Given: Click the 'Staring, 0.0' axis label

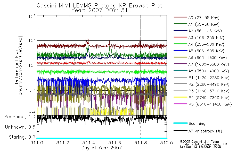Looking at the screenshot, I should click(22, 137).
